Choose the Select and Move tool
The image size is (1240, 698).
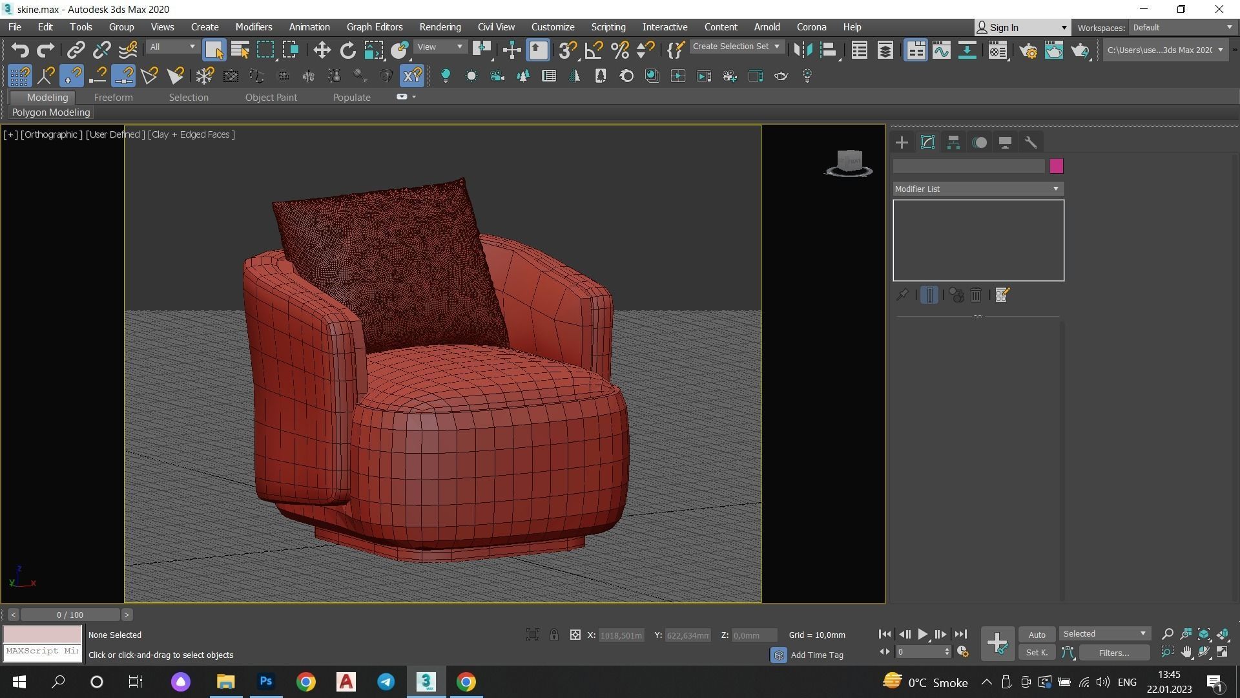pyautogui.click(x=322, y=50)
